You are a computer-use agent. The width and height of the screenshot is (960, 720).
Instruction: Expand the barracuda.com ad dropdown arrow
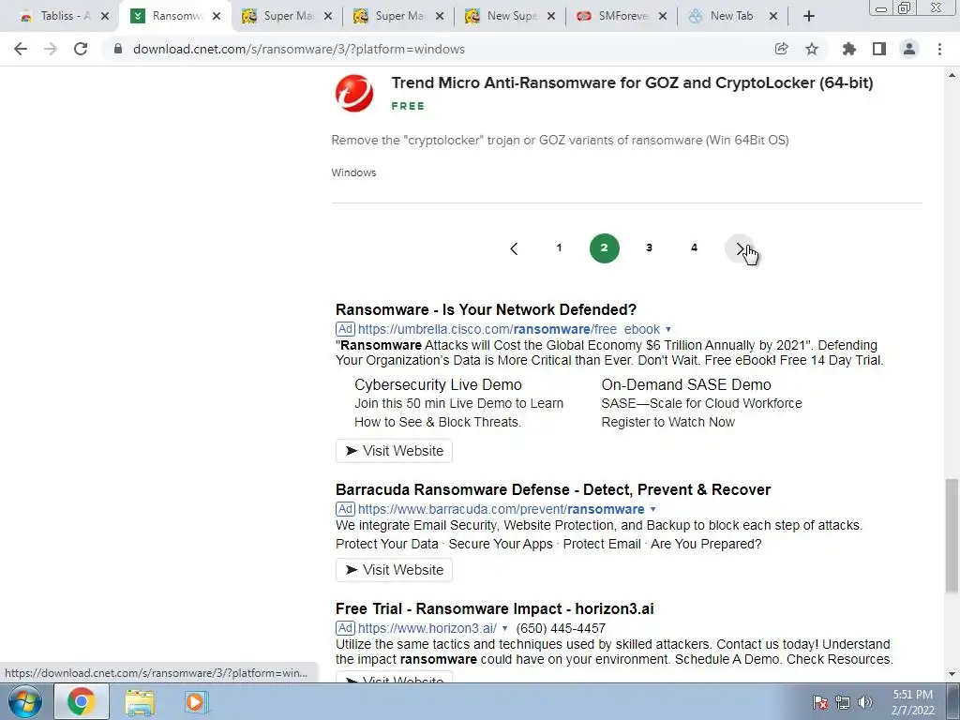pyautogui.click(x=652, y=509)
